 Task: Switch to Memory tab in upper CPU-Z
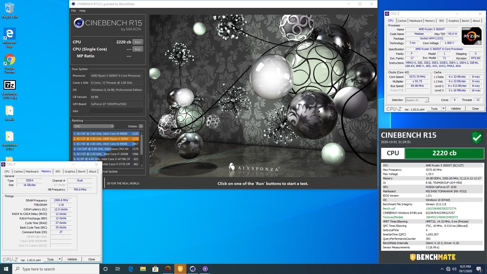point(430,21)
